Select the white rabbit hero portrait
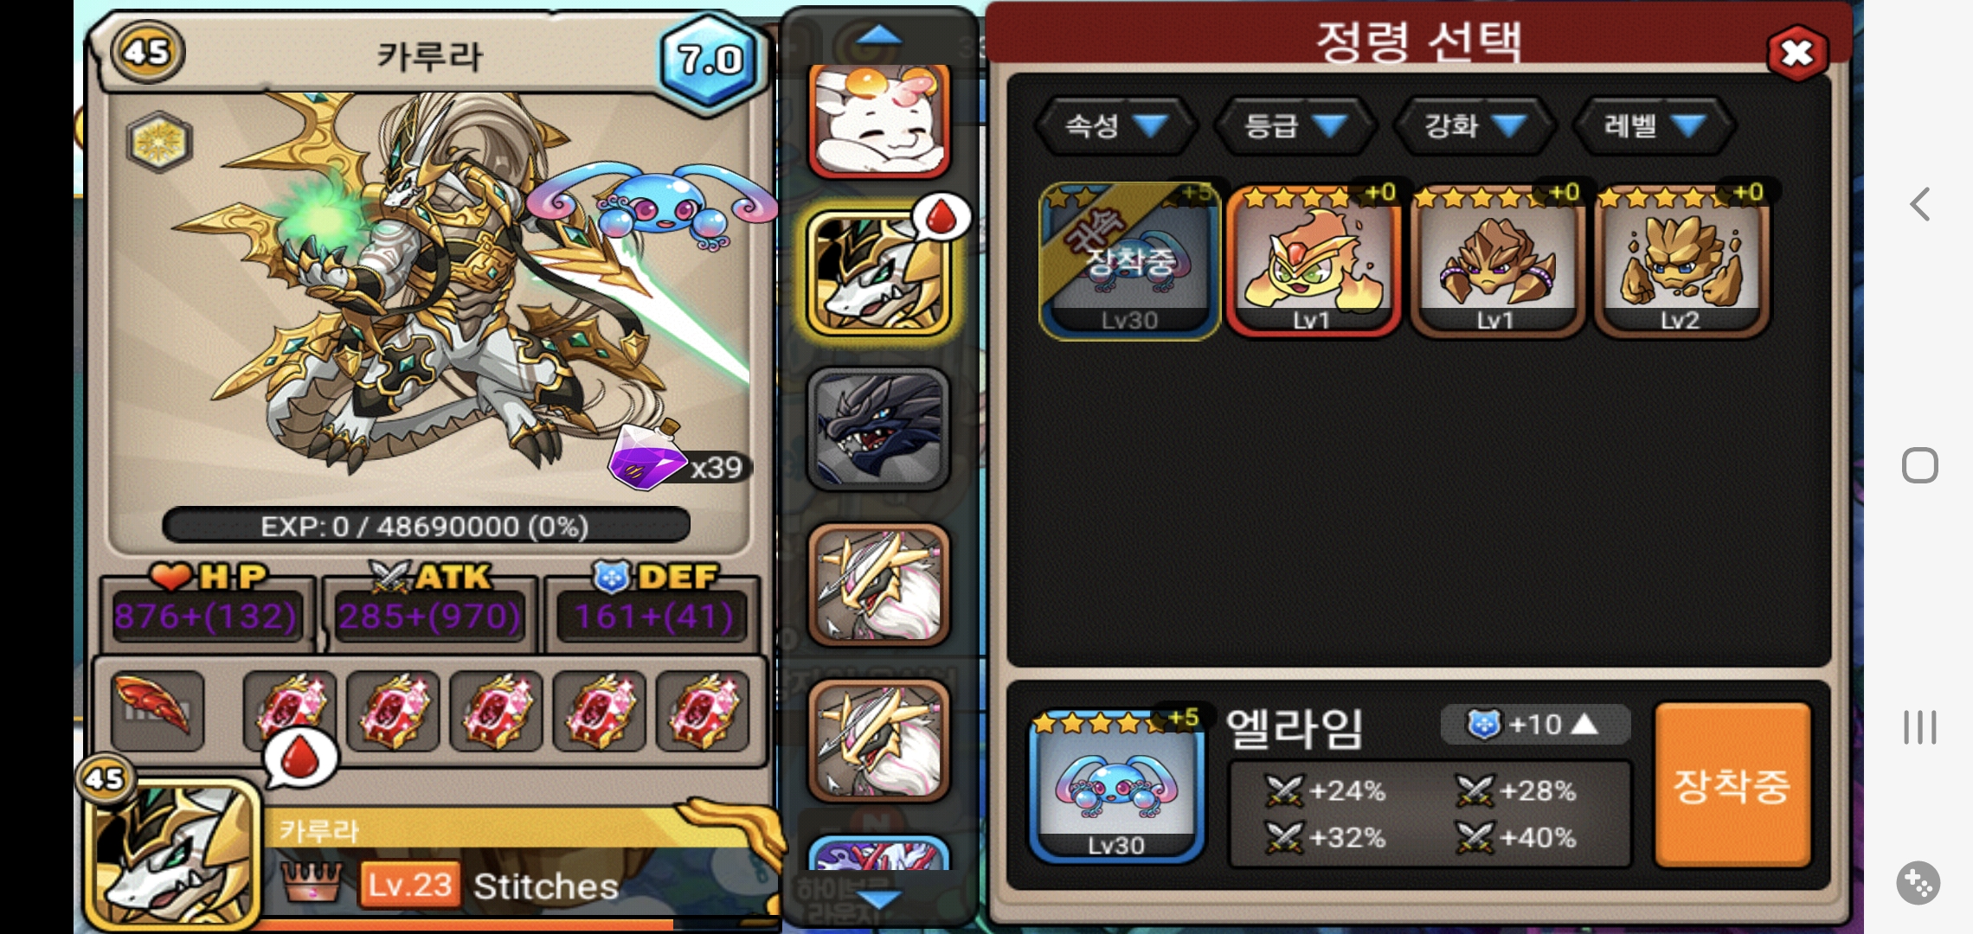This screenshot has width=1973, height=934. [879, 121]
